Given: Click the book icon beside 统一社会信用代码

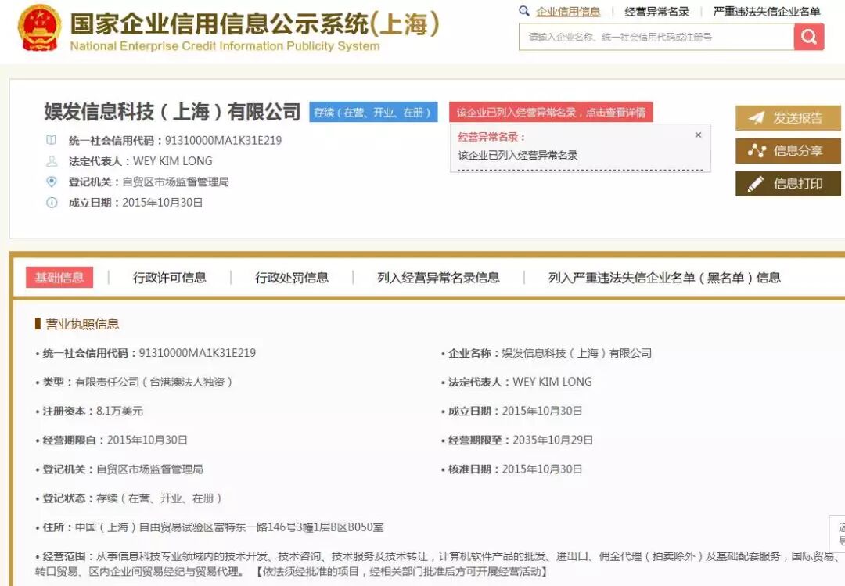Looking at the screenshot, I should coord(51,140).
